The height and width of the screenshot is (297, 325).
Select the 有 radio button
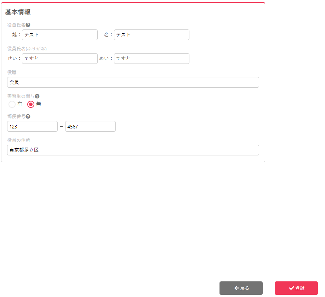[12, 104]
